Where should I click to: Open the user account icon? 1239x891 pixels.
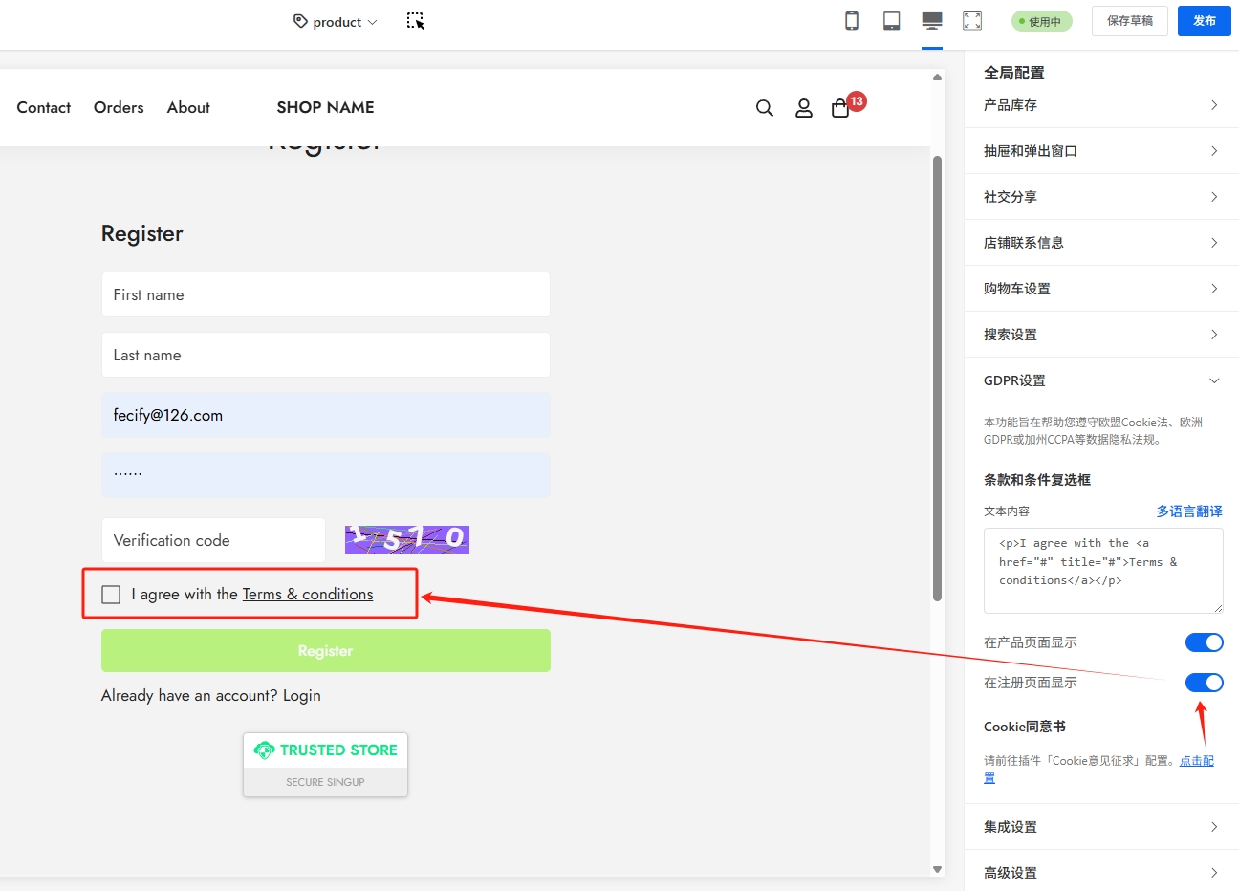(804, 108)
